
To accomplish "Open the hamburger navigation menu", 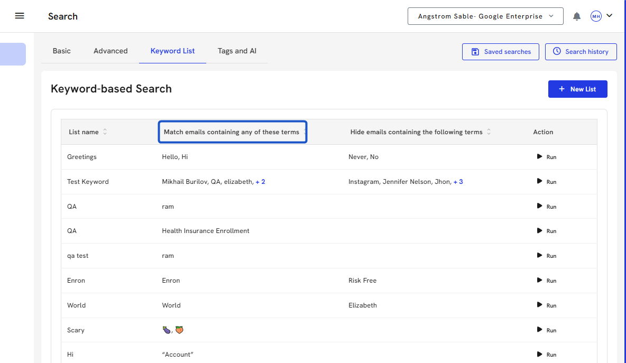I will point(20,16).
